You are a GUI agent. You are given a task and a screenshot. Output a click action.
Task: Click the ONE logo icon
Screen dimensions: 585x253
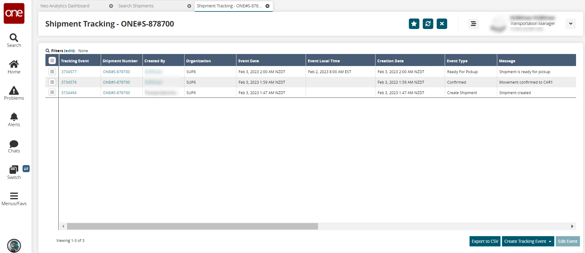14,13
